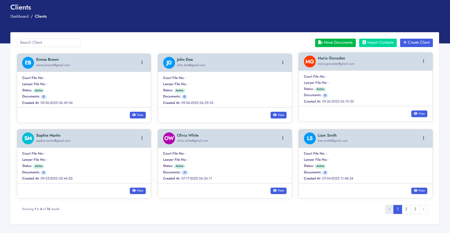Open Olivia White's three-dot menu

283,138
